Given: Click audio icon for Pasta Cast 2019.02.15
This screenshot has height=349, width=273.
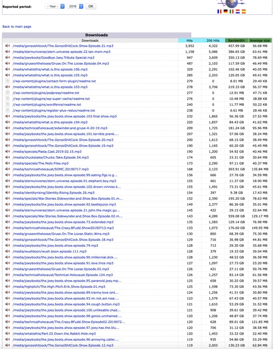Looking at the screenshot, I should point(8,151).
